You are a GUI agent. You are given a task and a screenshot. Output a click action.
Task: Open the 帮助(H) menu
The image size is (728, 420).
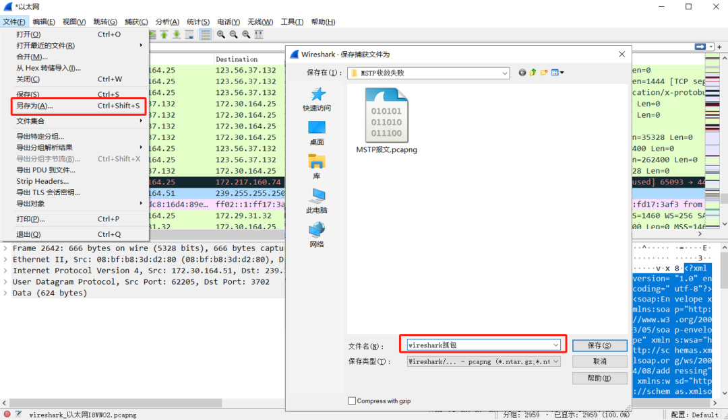[x=323, y=22]
